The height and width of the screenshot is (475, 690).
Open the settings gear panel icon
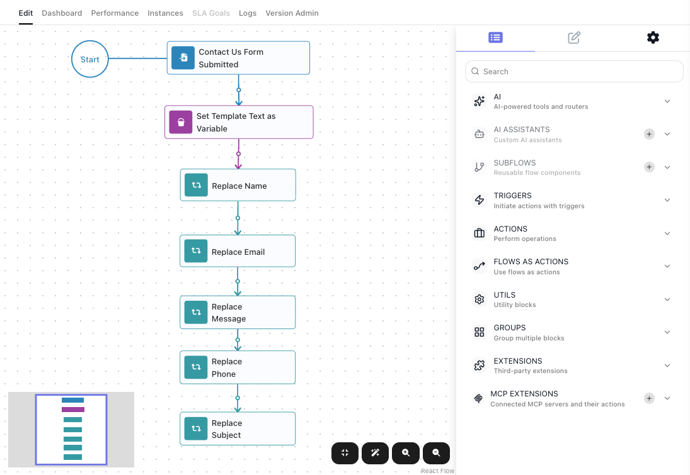[x=653, y=38]
